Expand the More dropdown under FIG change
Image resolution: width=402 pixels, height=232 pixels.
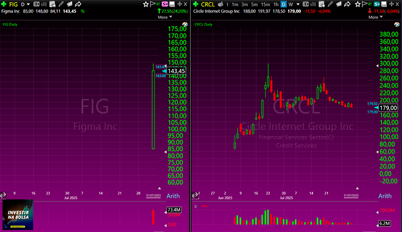point(165,17)
